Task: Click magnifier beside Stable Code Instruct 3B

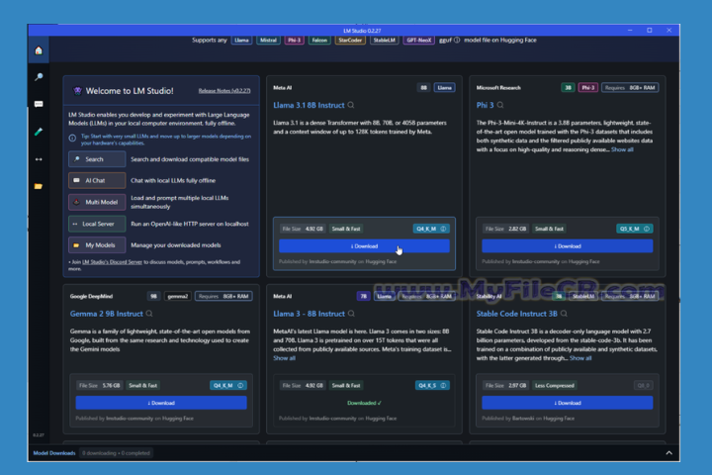Action: point(564,314)
